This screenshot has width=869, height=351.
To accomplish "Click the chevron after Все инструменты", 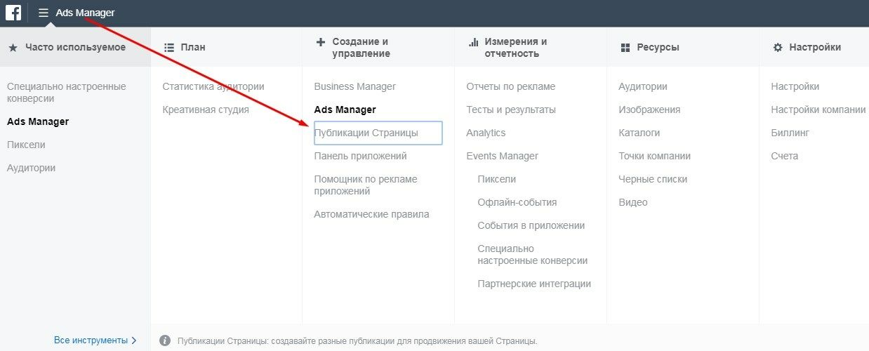I will coord(134,340).
